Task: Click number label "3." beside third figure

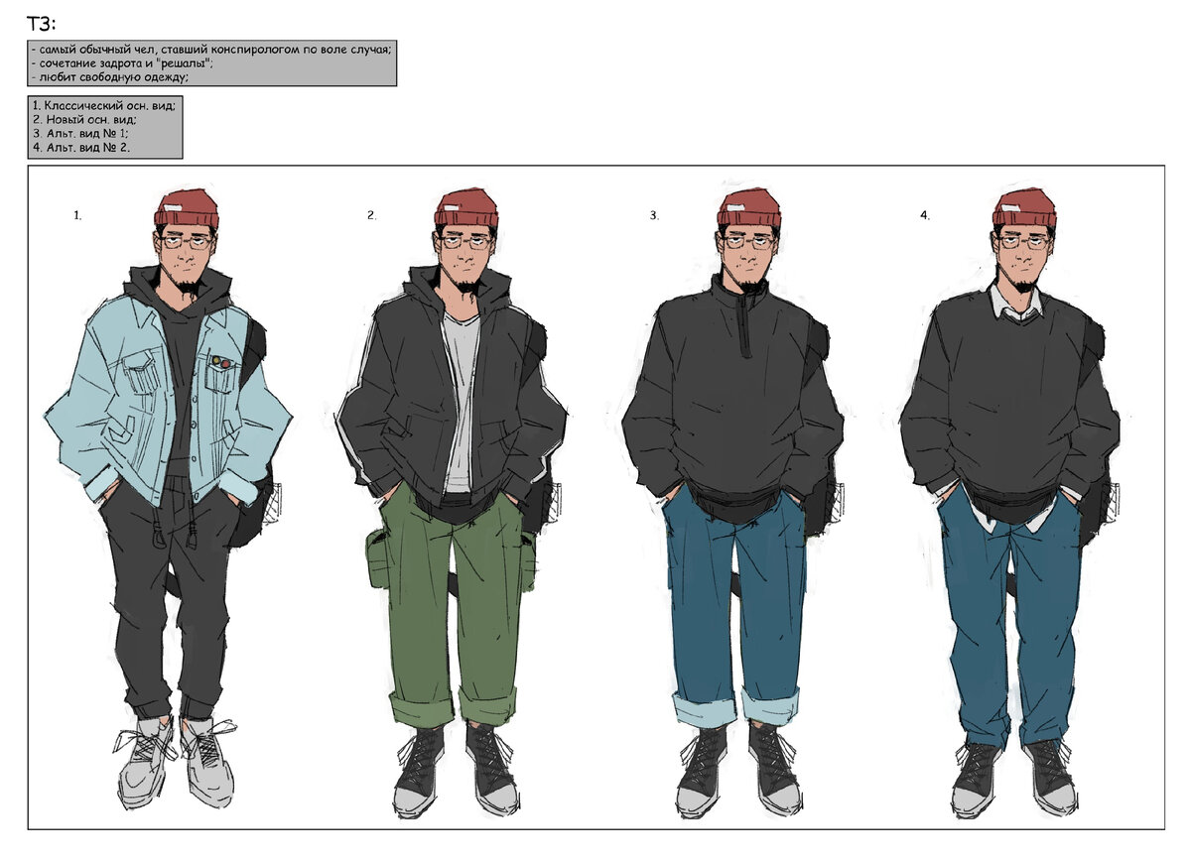Action: tap(654, 215)
